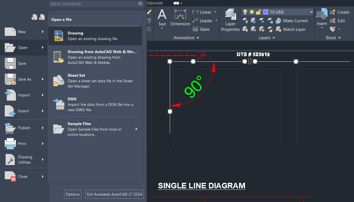Open an existing Drawing (DWG) file
This screenshot has height=202, width=354.
point(95,36)
